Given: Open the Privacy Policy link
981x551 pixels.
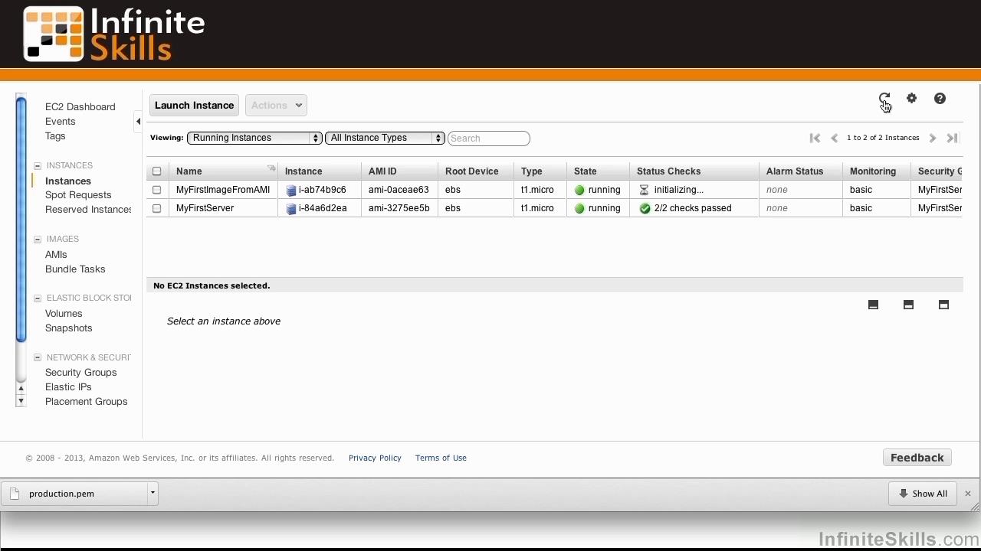Looking at the screenshot, I should 375,458.
